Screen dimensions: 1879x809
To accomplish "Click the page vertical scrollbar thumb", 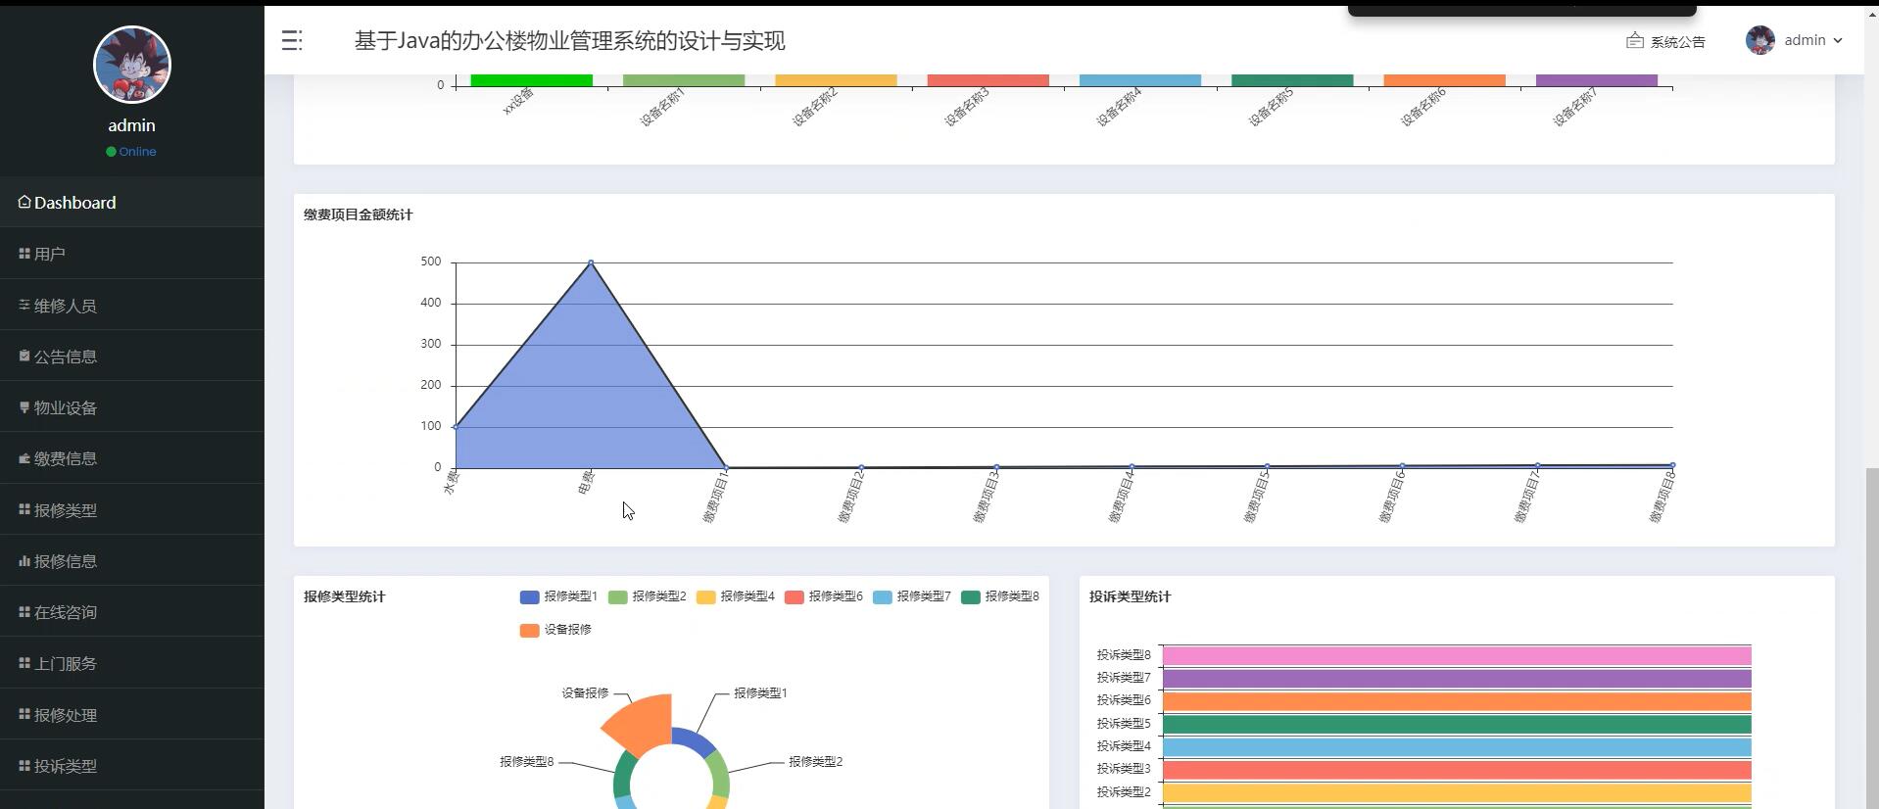I will [1872, 637].
